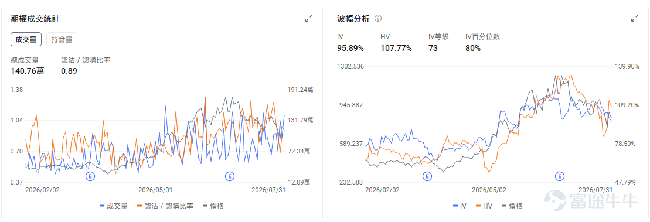This screenshot has width=650, height=222.
Task: Click the 總成交量 value 140.76萬
Action: tap(28, 71)
